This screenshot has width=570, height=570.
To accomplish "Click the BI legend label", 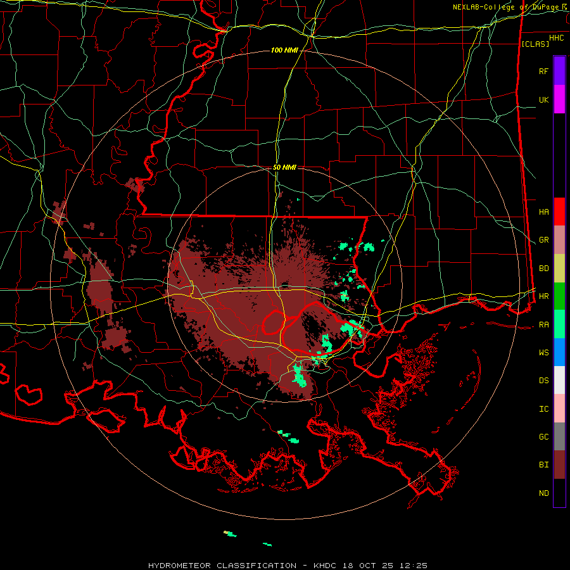I will point(543,465).
